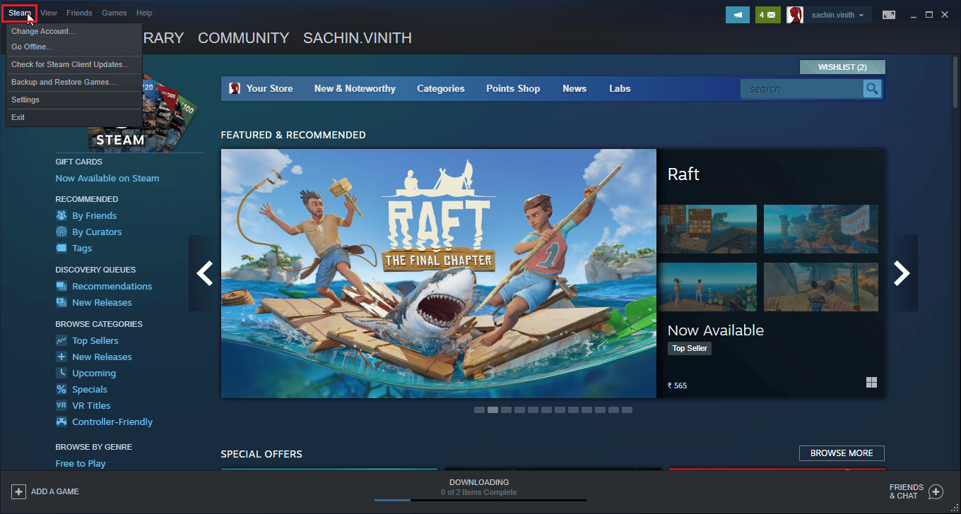The width and height of the screenshot is (961, 514).
Task: Open the News store tab
Action: [x=574, y=88]
